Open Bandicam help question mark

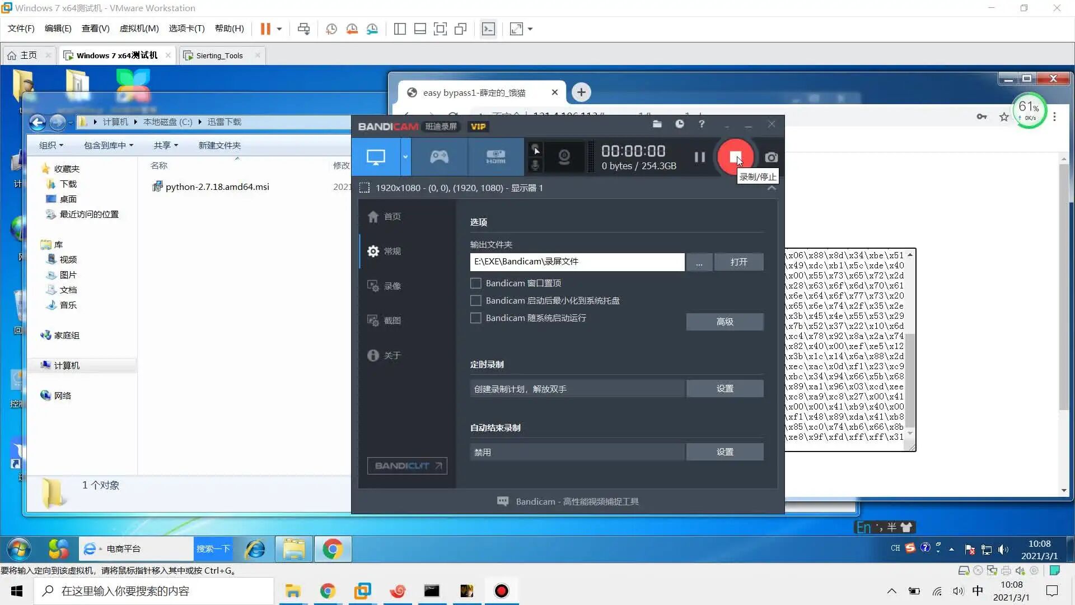702,124
